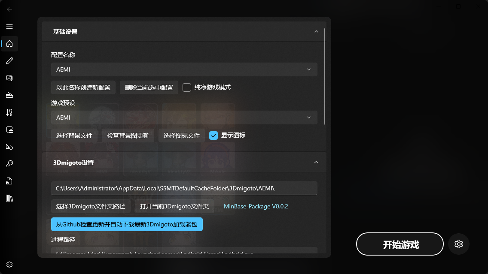Select the locked file icon in the sidebar
Viewport: 488px width, 274px height.
pyautogui.click(x=9, y=181)
